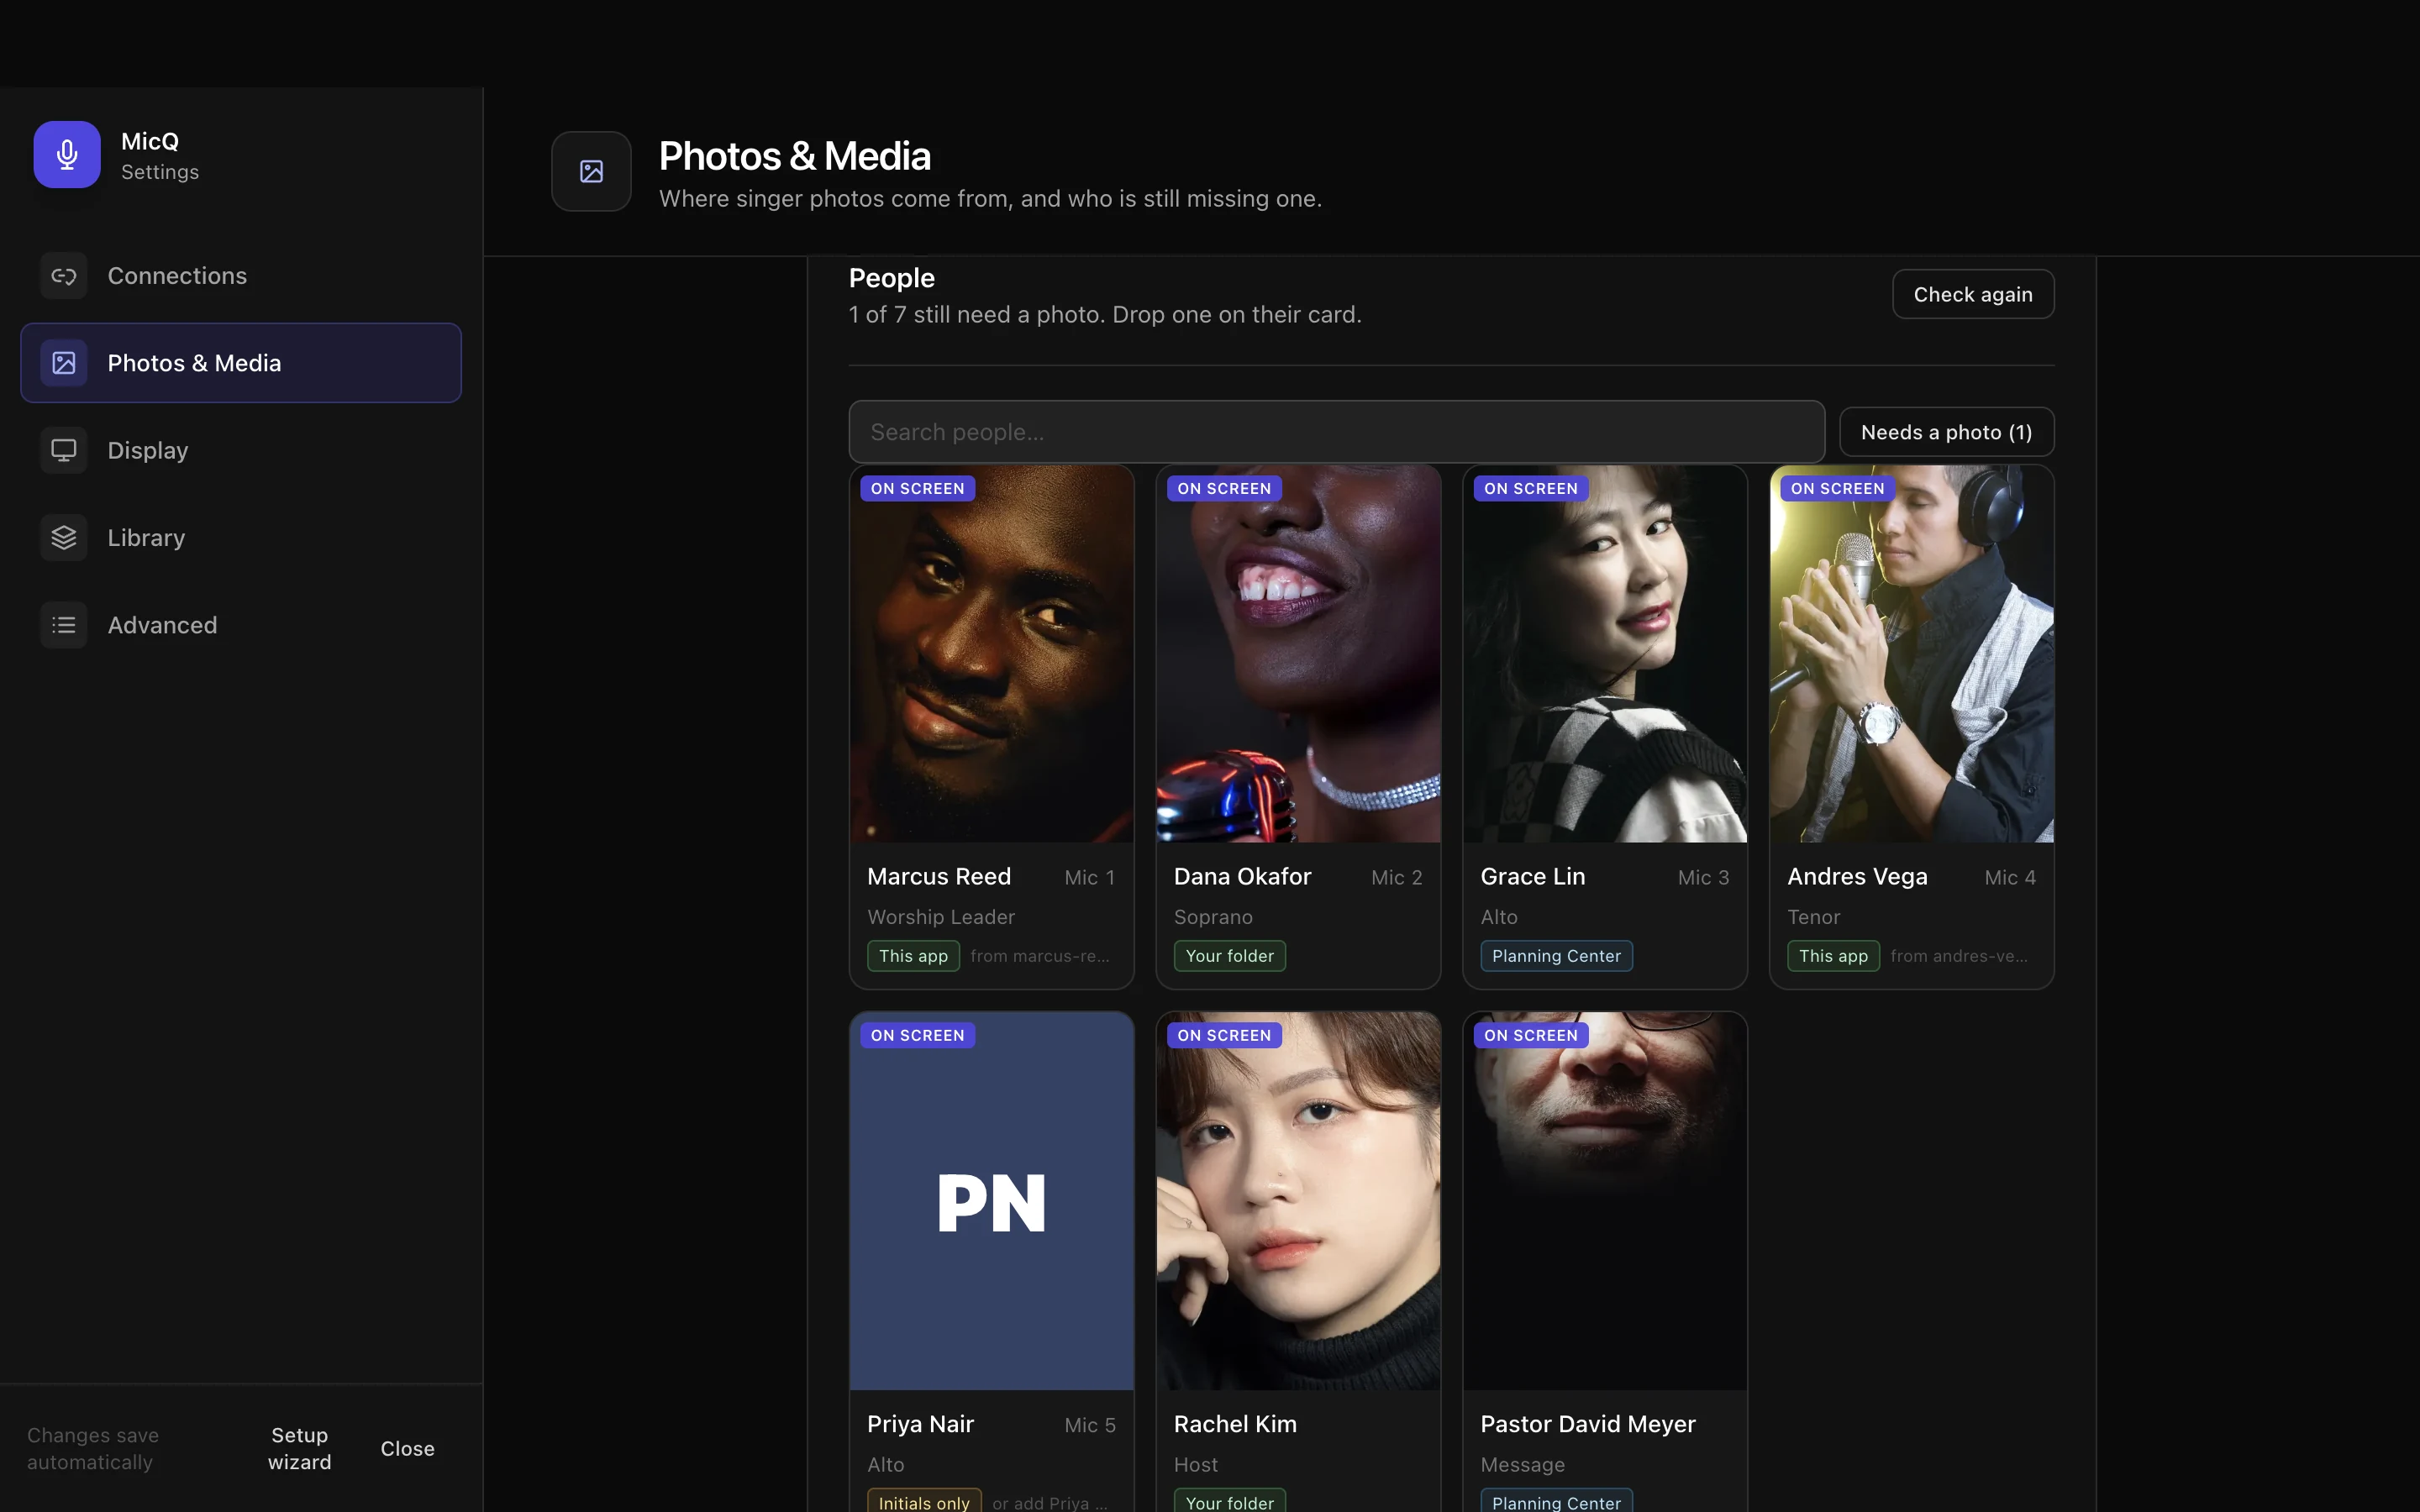Image resolution: width=2420 pixels, height=1512 pixels.
Task: Click the Dana Okafor name
Action: (1242, 876)
